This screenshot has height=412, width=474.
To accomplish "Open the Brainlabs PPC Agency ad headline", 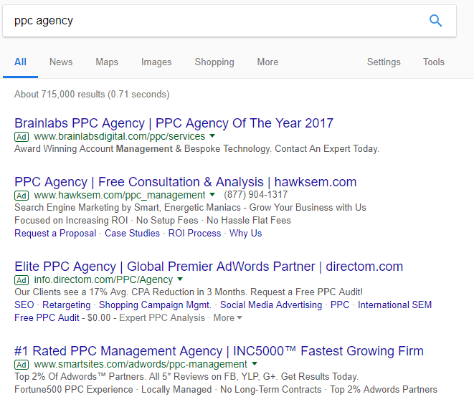I will coord(174,123).
